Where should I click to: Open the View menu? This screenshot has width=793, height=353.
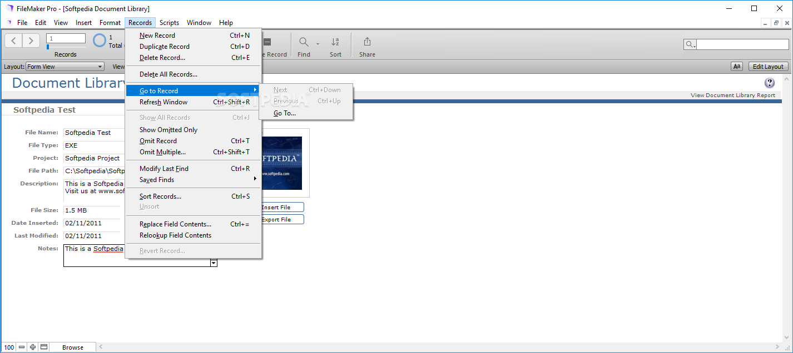pyautogui.click(x=61, y=23)
